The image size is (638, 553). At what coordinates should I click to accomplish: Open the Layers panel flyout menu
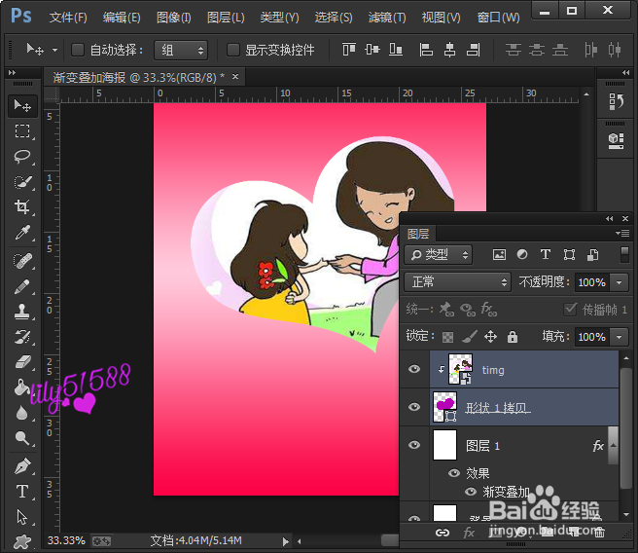click(x=623, y=234)
